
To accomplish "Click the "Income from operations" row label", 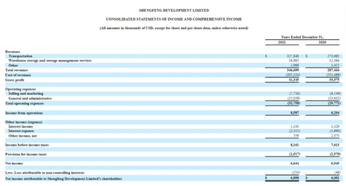I will tap(24, 113).
